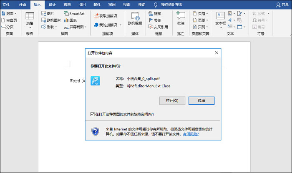Click the Cancel (取消) button

pos(201,100)
